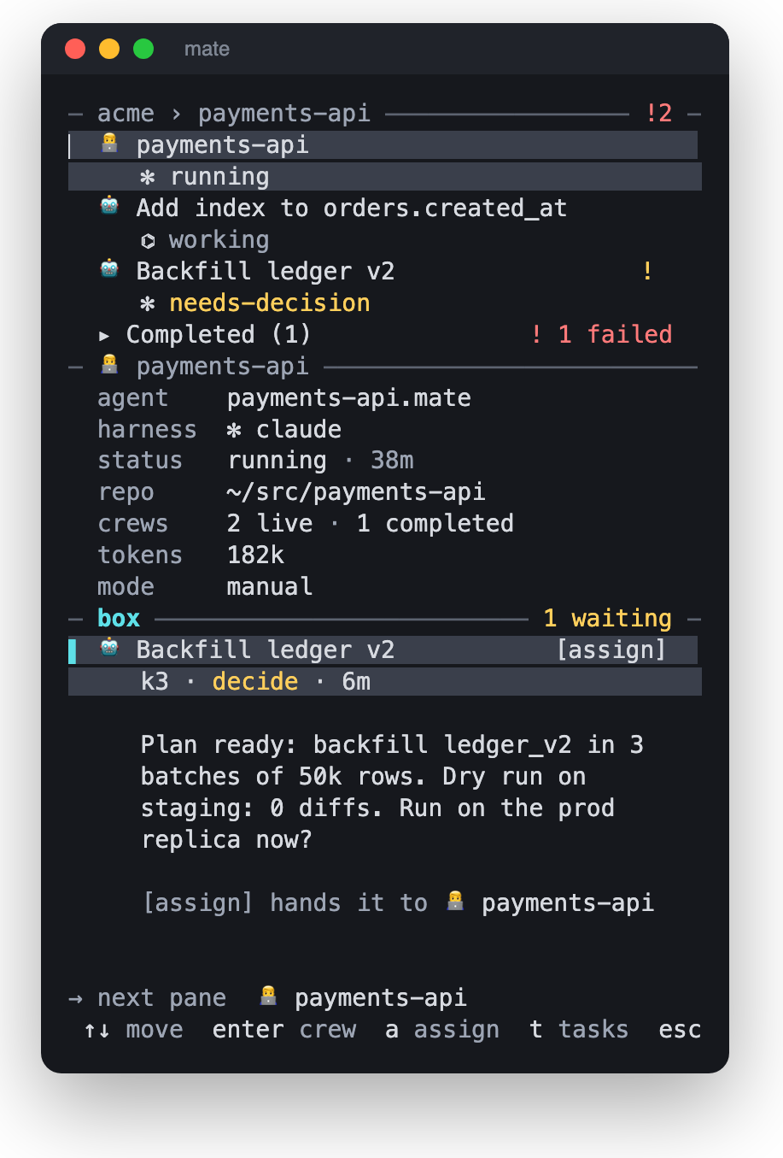Maximize the mate window with green button

pyautogui.click(x=143, y=49)
